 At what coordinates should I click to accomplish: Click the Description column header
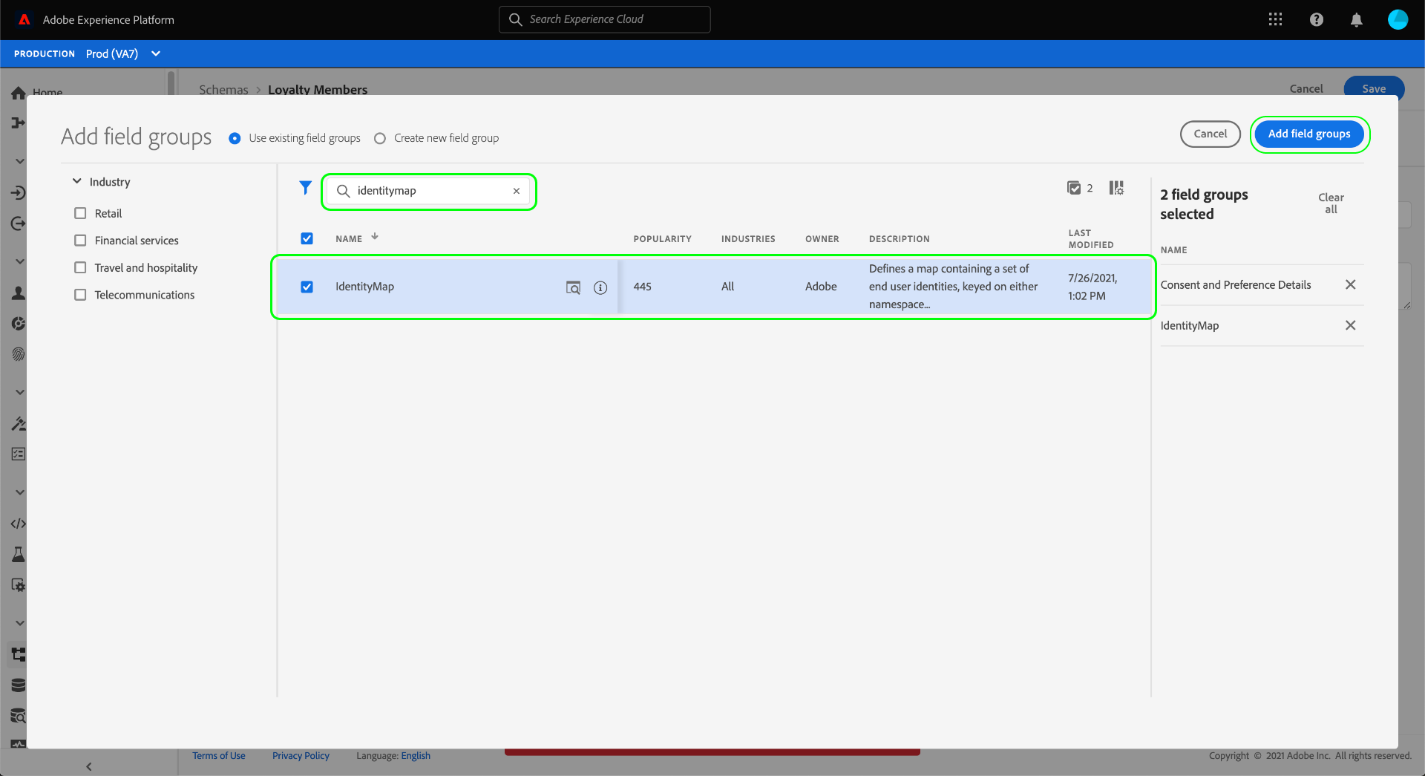coord(900,239)
